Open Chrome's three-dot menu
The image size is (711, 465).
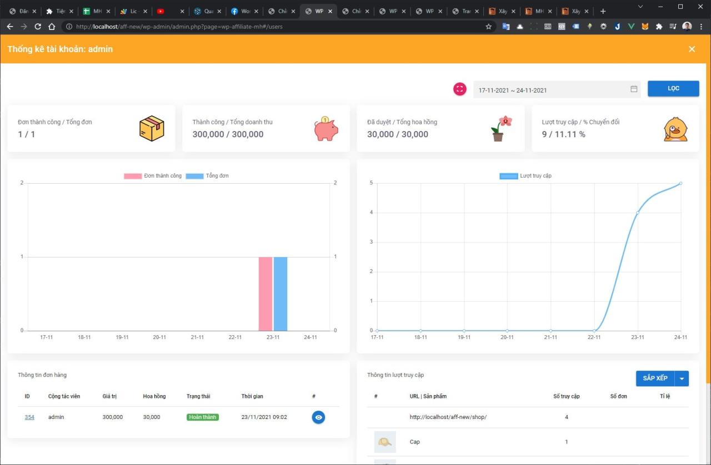pos(702,26)
